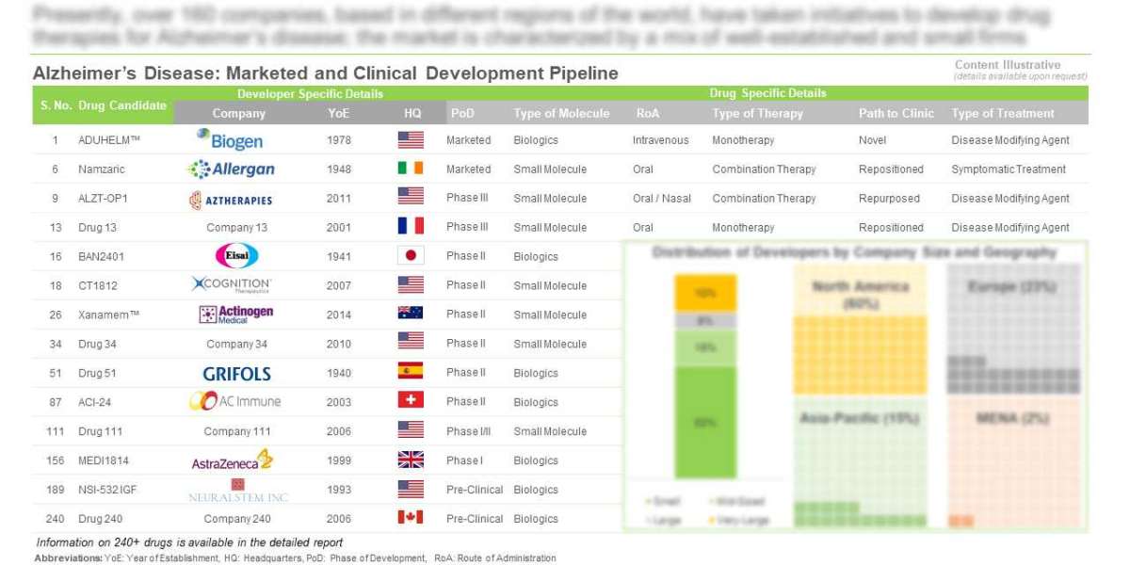Select the "Phase I" cell for MEDI1814

463,461
